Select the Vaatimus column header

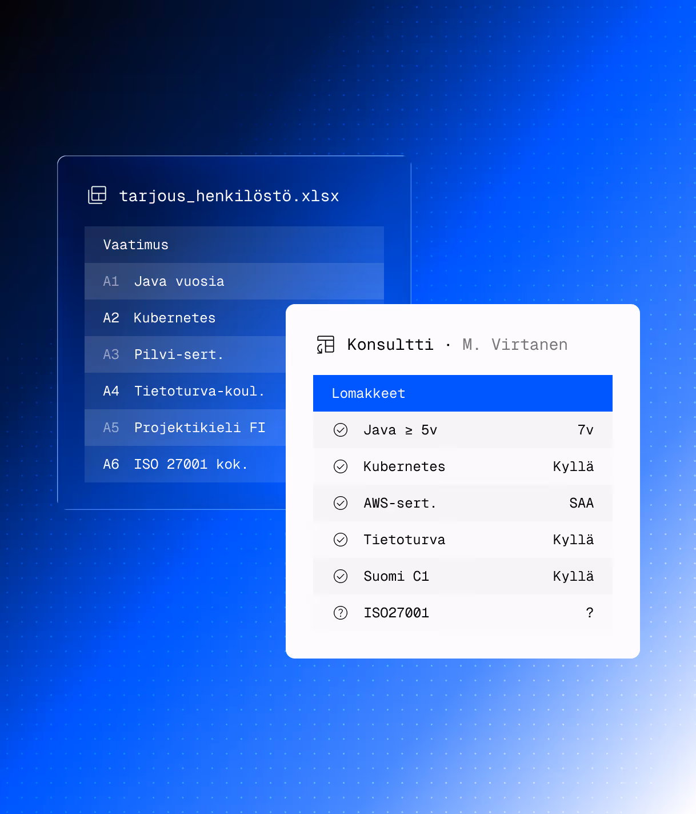point(234,245)
